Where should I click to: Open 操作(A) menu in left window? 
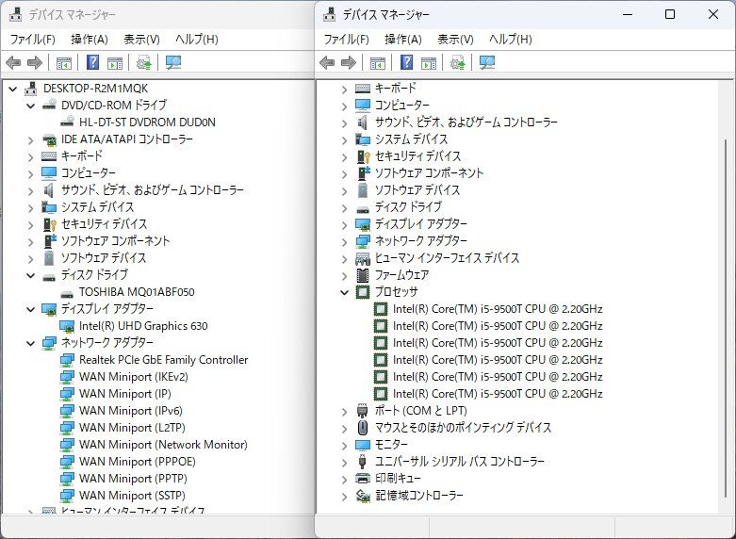[90, 39]
